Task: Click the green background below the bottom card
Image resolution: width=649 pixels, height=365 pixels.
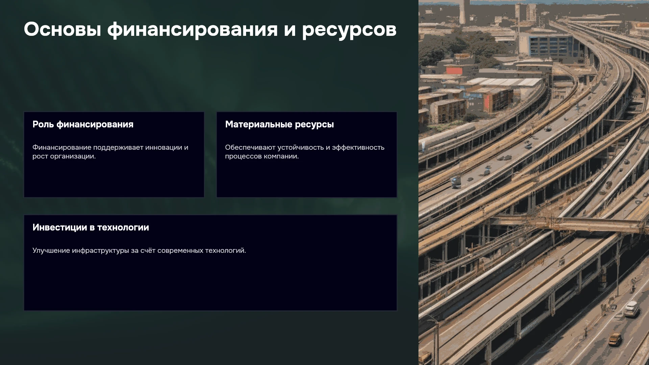Action: coord(210,338)
